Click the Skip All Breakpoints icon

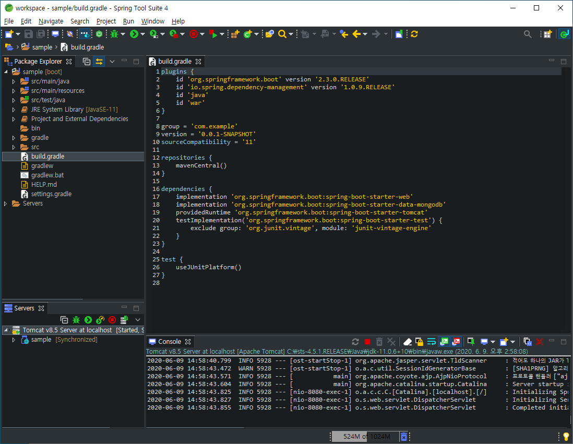(x=70, y=34)
